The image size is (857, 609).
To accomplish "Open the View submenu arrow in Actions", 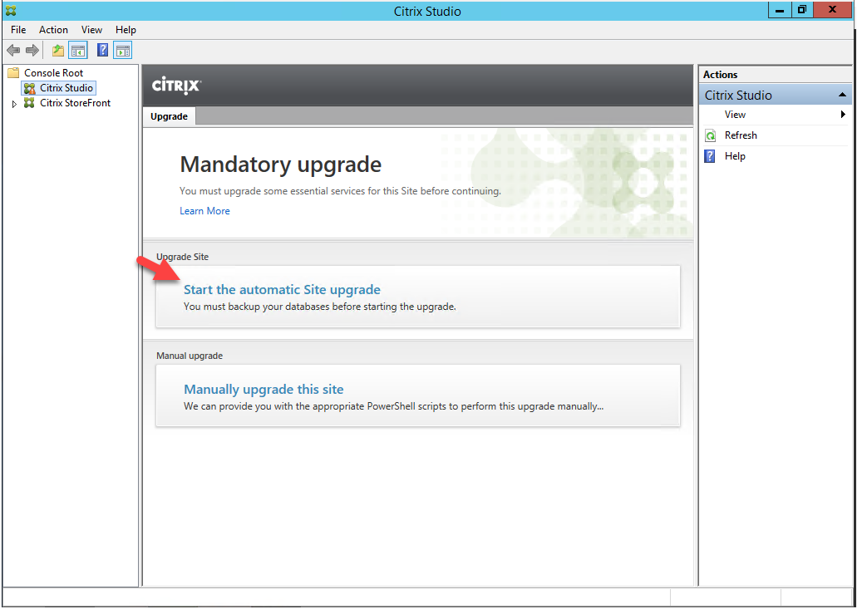I will click(x=843, y=115).
